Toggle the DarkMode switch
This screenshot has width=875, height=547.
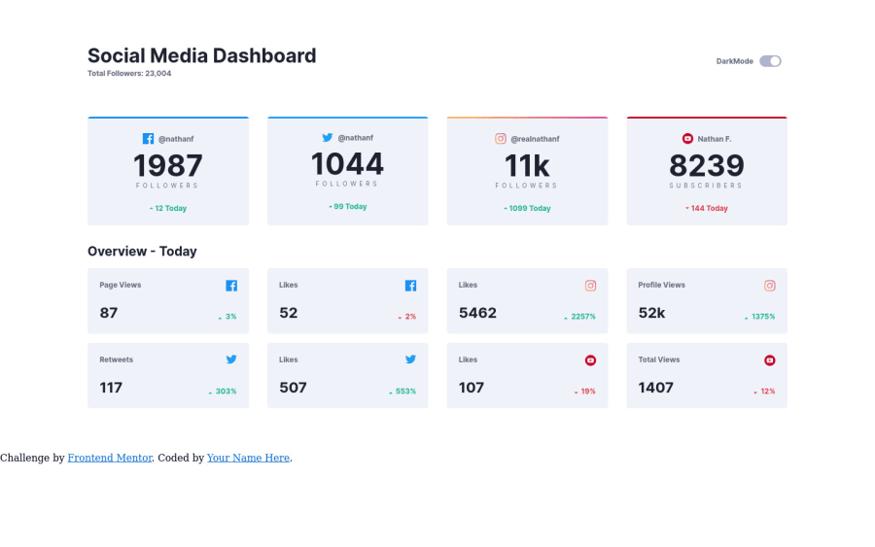pyautogui.click(x=770, y=61)
